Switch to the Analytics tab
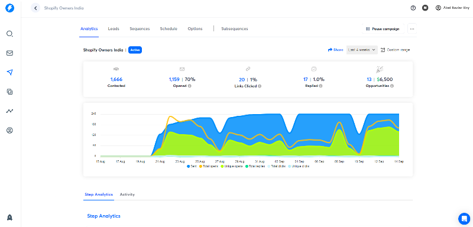 tap(89, 29)
